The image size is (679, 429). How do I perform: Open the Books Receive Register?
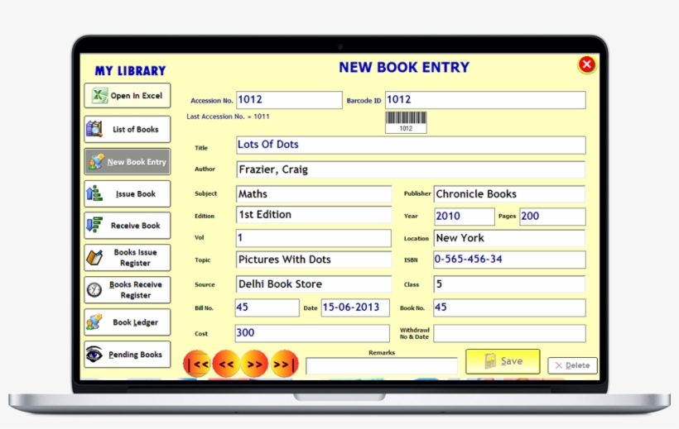(x=128, y=290)
